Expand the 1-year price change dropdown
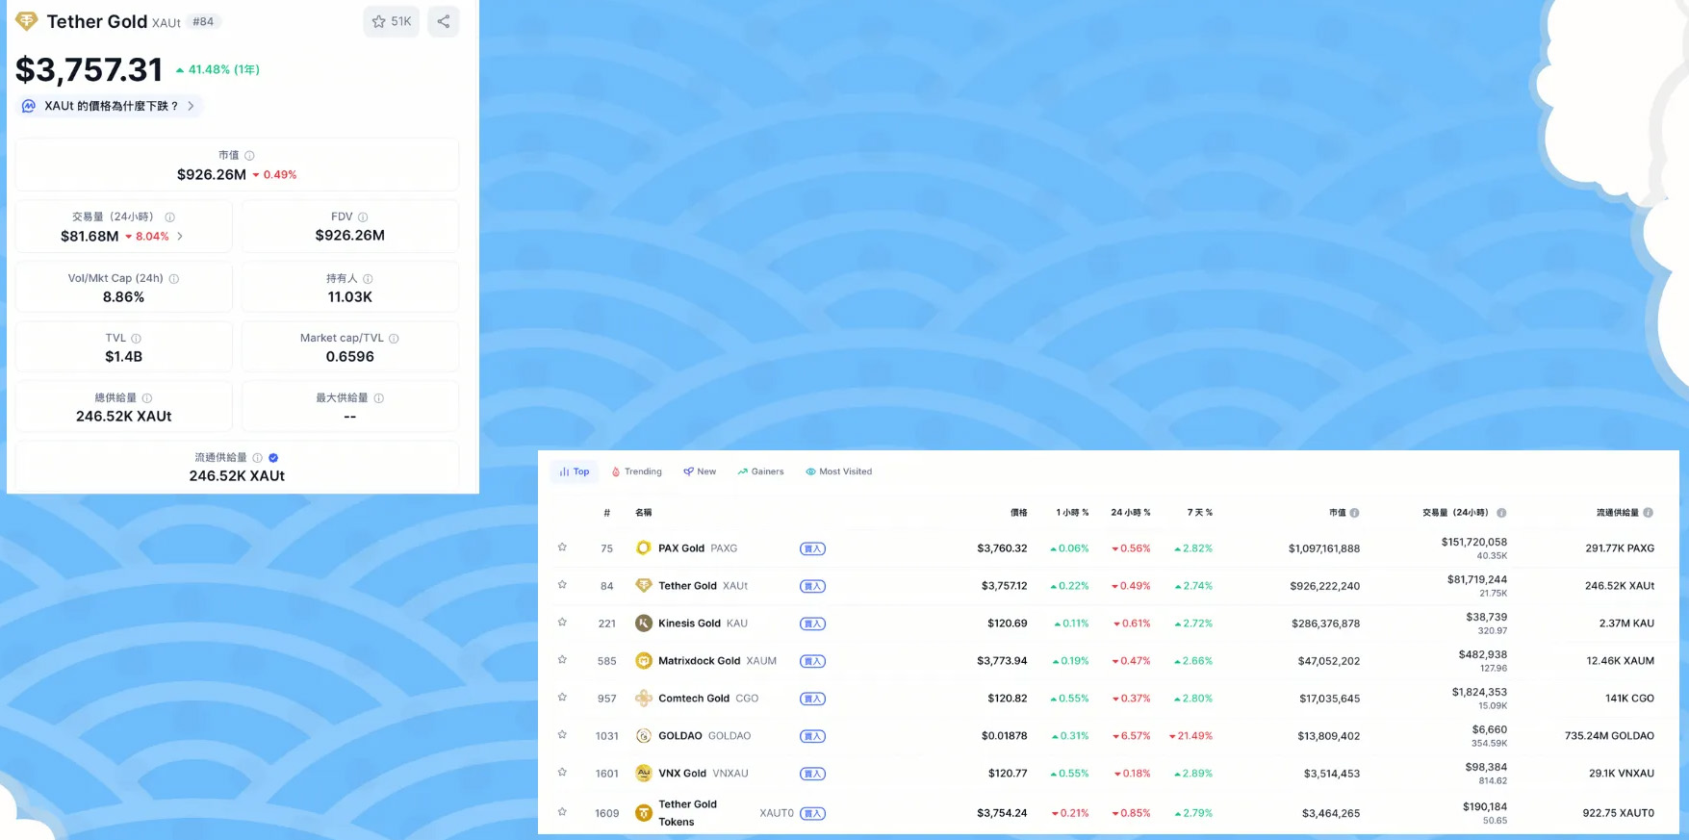The image size is (1689, 840). [x=218, y=69]
